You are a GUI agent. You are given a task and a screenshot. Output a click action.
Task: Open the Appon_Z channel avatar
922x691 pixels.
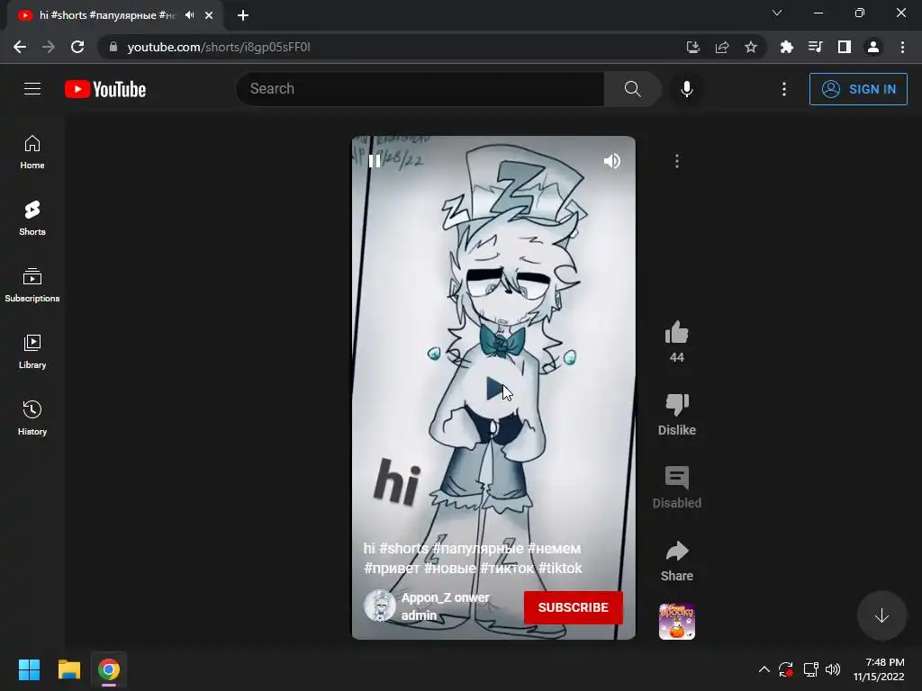tap(380, 606)
